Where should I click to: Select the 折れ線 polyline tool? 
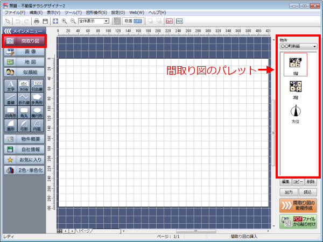click(x=24, y=98)
